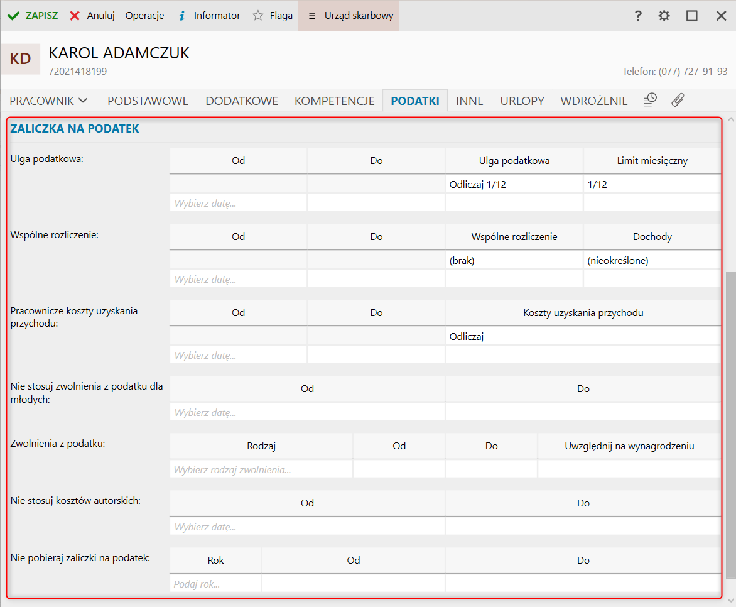Select the Odliczaj 1/12 tax relief cell

[514, 184]
